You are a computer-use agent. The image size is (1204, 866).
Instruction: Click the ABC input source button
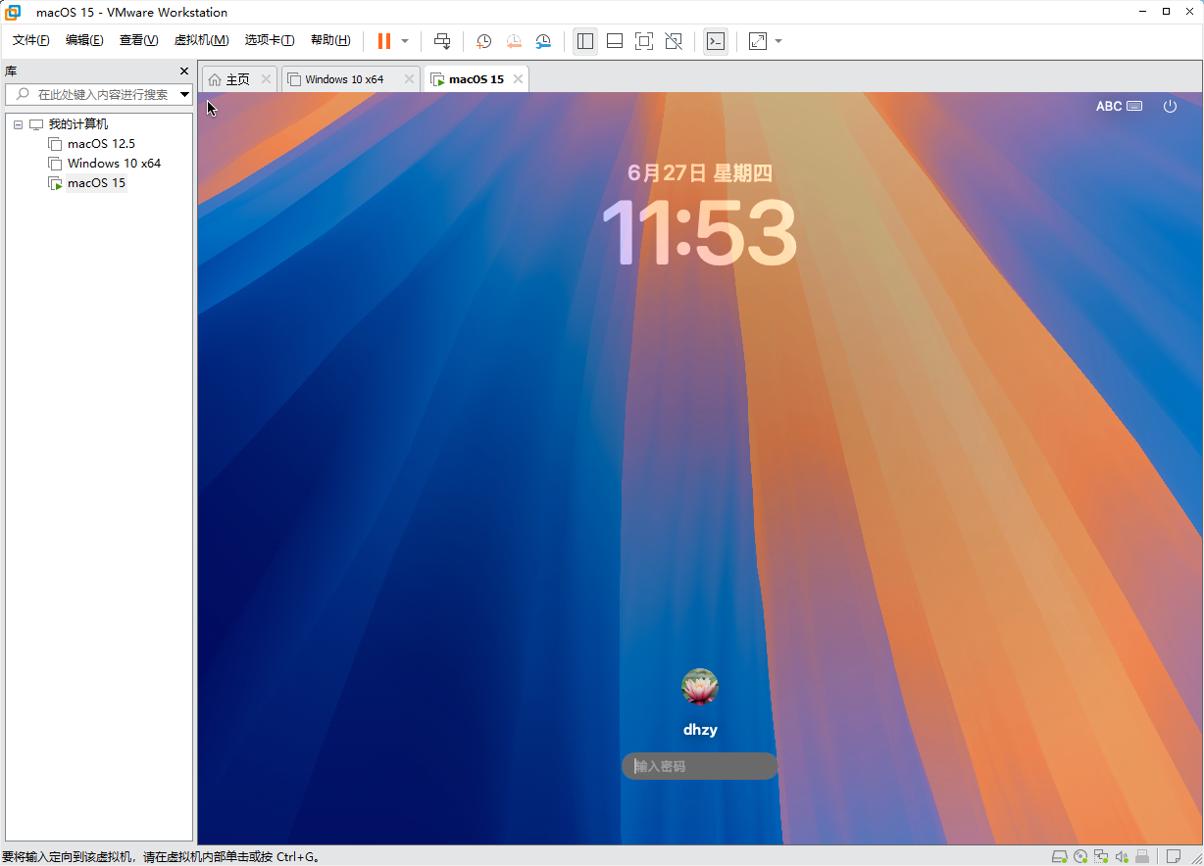pyautogui.click(x=1119, y=106)
